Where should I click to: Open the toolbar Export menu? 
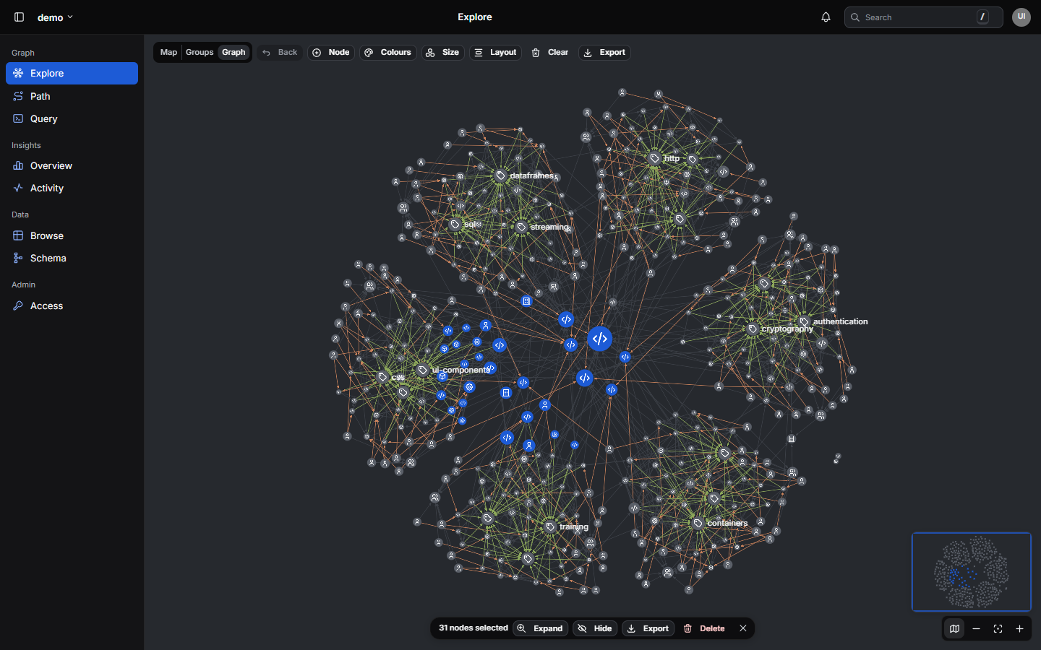coord(604,53)
